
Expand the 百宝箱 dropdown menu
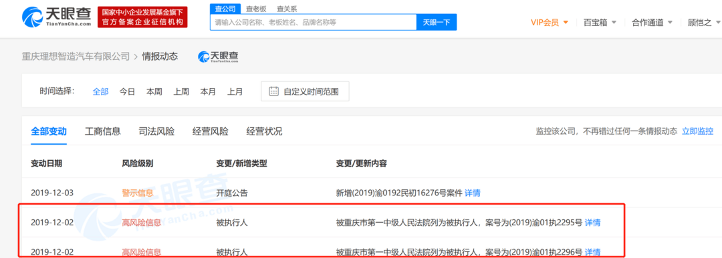coord(600,22)
